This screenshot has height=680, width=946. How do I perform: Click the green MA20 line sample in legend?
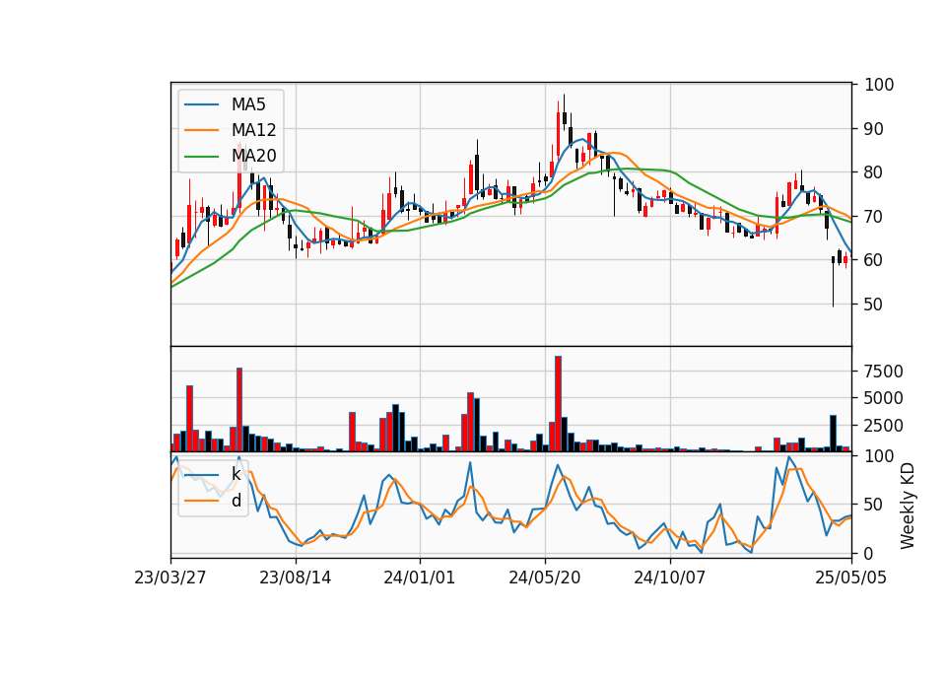click(x=201, y=157)
